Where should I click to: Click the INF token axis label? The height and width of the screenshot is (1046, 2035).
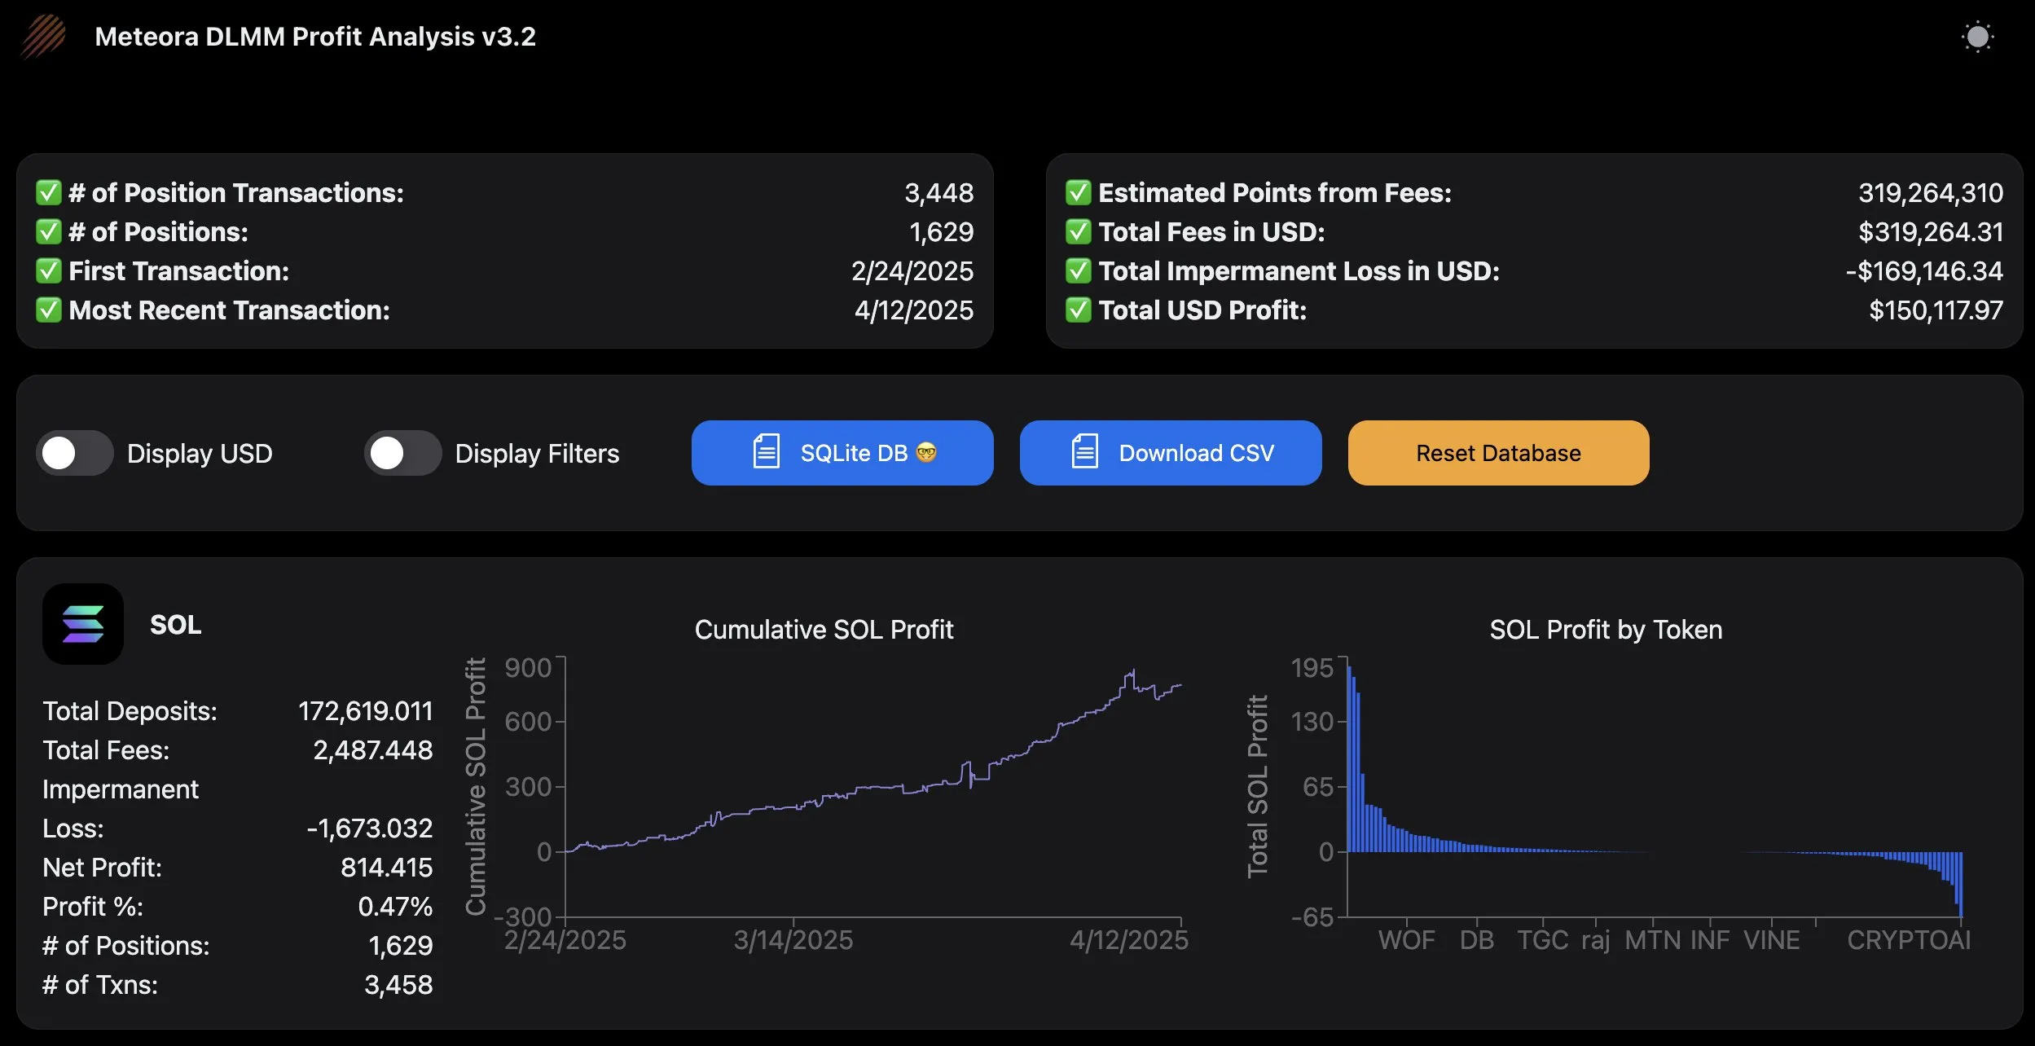click(1710, 940)
